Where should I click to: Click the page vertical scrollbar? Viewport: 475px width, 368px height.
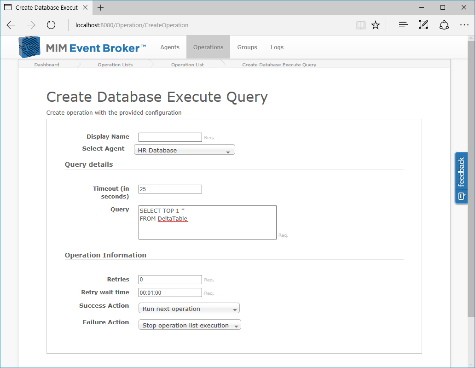click(471, 179)
